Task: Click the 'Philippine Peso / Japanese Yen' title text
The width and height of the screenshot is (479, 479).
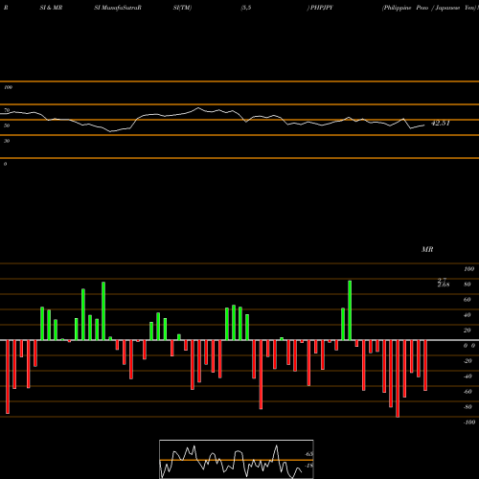Action: click(x=430, y=8)
